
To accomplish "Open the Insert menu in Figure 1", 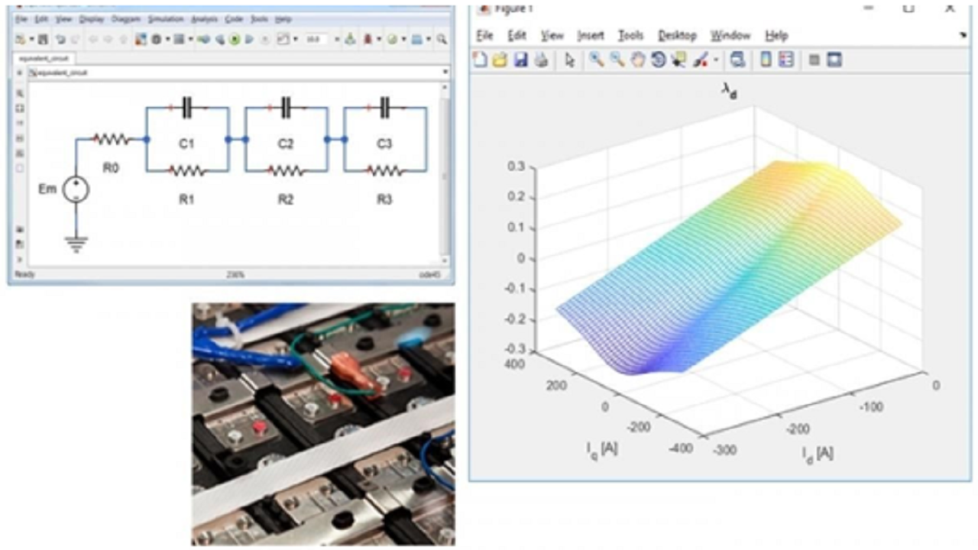I will pyautogui.click(x=590, y=35).
